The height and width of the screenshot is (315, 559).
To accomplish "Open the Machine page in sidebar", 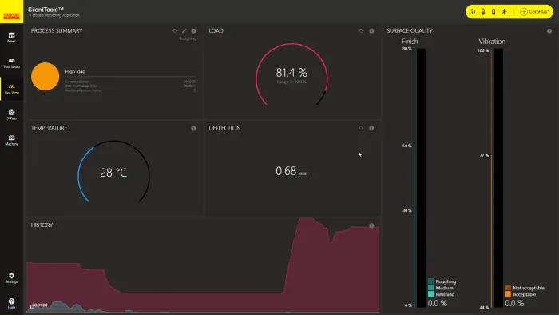I will [x=11, y=140].
